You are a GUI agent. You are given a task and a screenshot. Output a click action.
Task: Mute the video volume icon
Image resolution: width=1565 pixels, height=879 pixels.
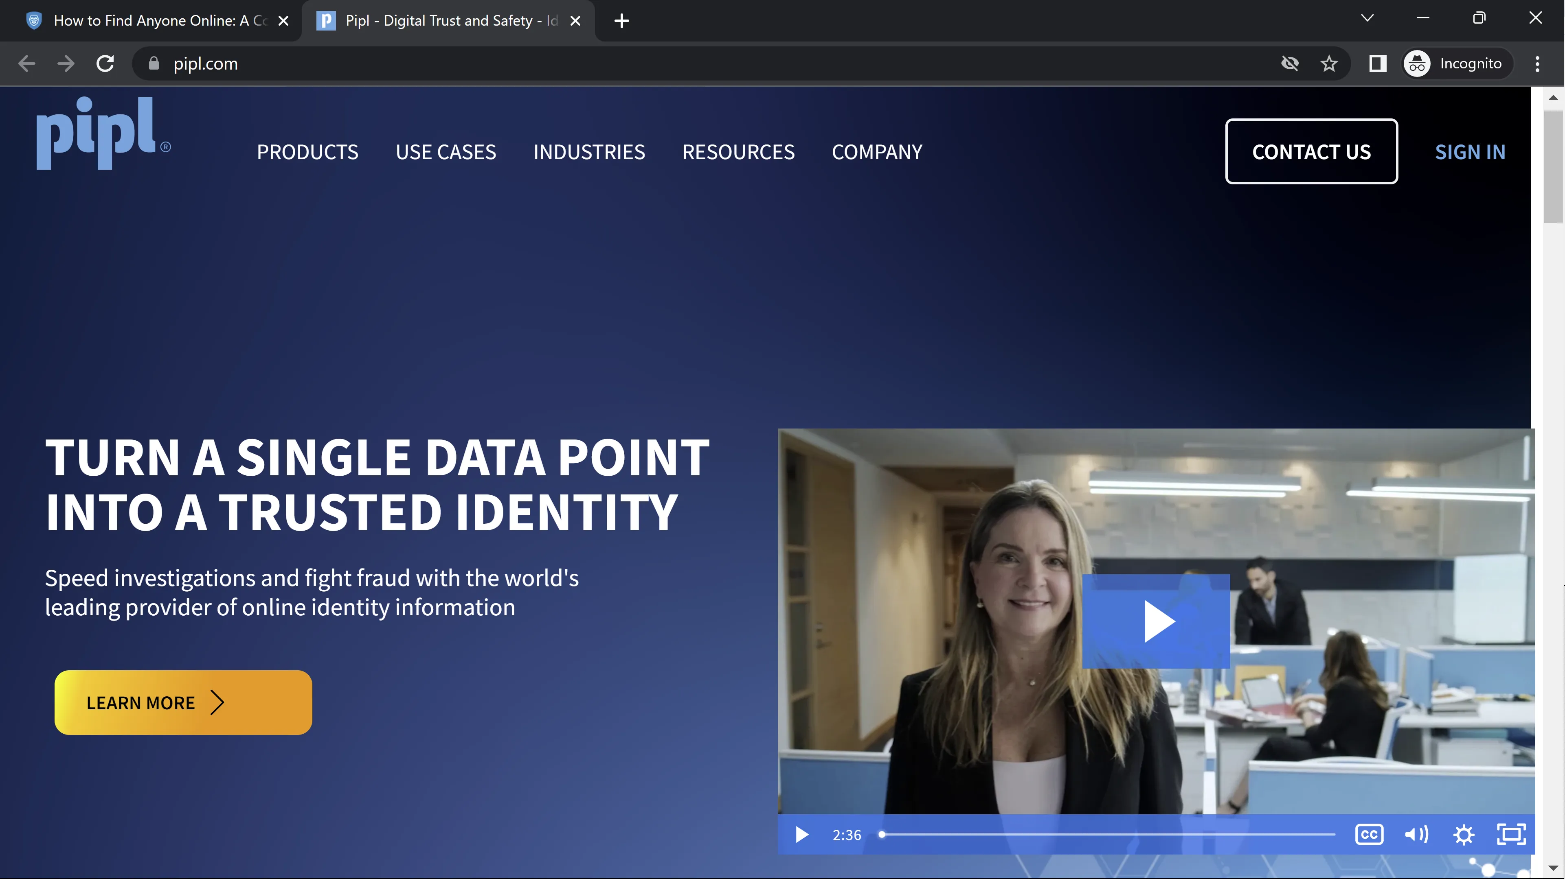click(1416, 834)
